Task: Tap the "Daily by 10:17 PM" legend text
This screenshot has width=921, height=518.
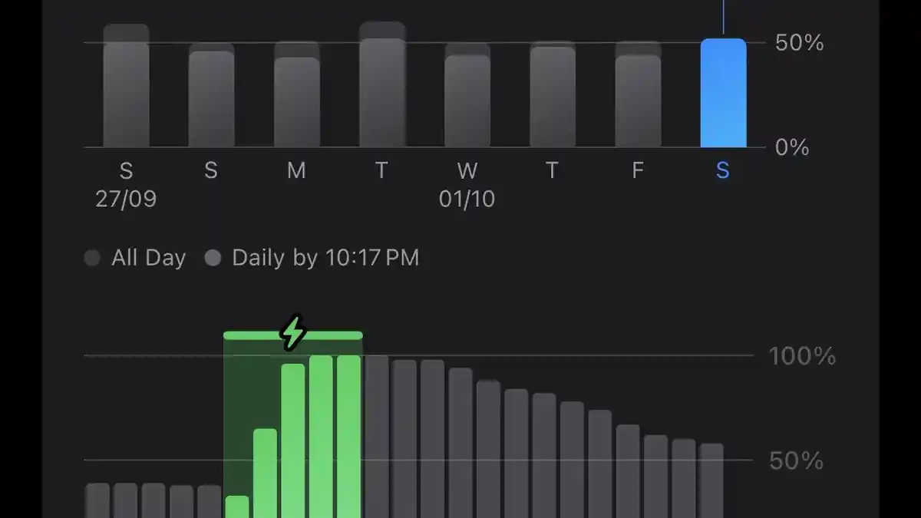Action: tap(325, 258)
